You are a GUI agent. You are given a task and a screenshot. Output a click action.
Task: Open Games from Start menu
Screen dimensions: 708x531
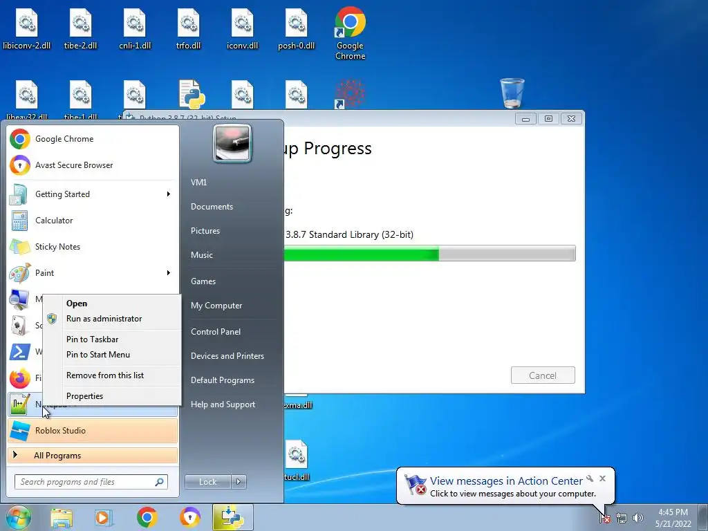click(203, 281)
